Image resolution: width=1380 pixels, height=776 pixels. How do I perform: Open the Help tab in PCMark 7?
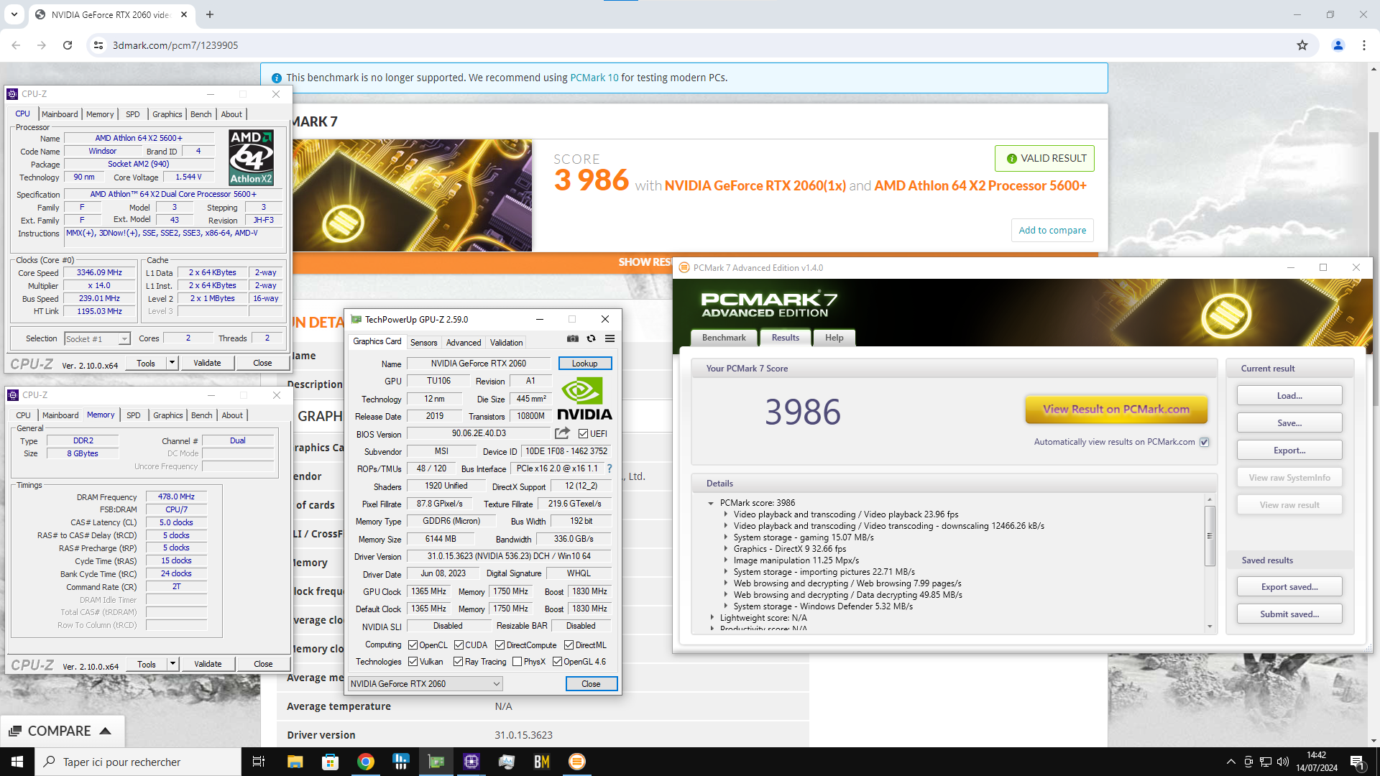pyautogui.click(x=834, y=338)
